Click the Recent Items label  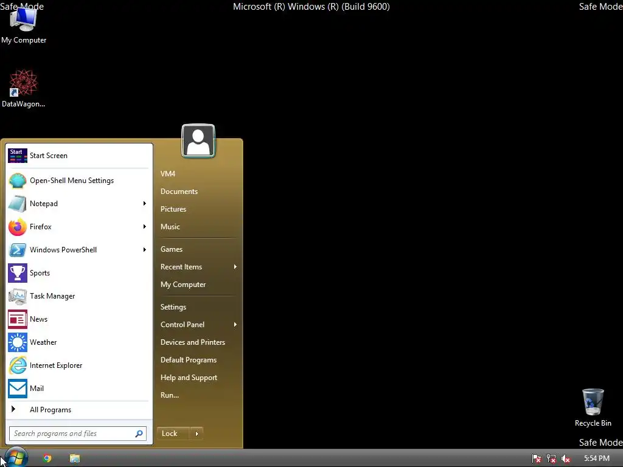[181, 267]
